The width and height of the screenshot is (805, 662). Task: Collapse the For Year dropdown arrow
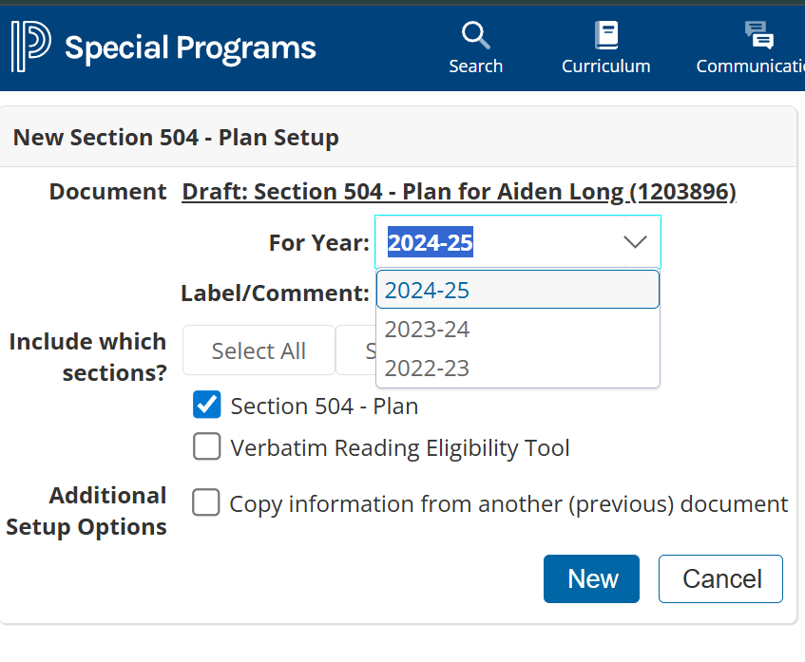634,242
